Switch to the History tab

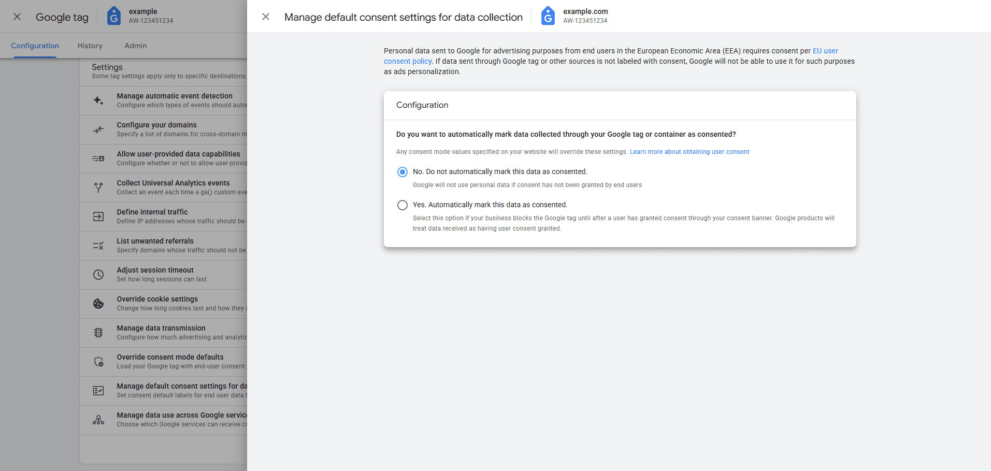coord(90,46)
